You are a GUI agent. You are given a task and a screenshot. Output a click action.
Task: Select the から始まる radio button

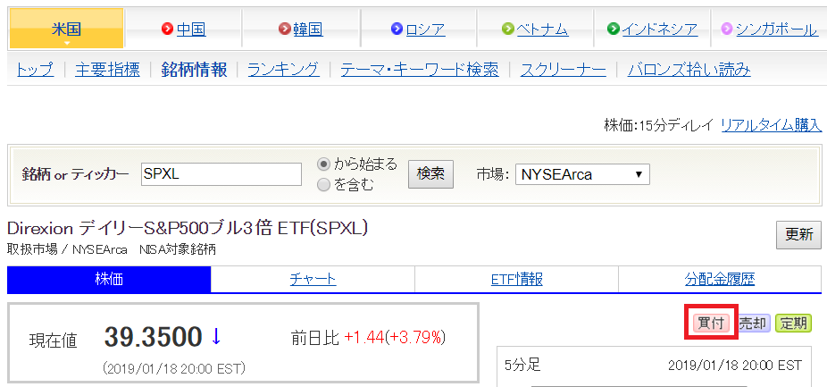(x=323, y=164)
